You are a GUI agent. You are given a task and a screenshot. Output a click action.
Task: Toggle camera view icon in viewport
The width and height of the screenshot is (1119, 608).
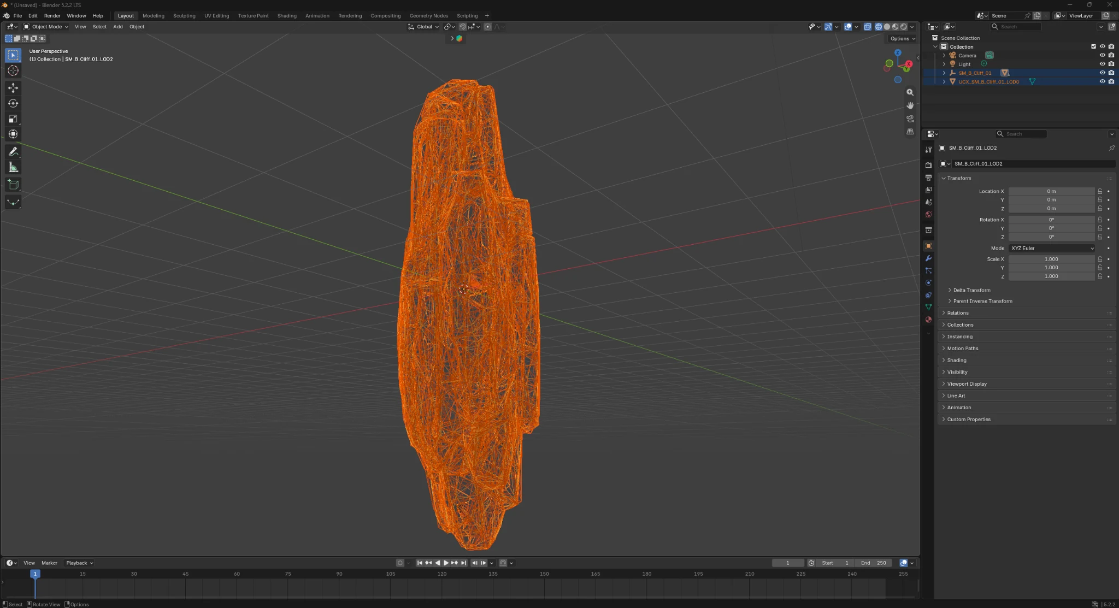(910, 119)
